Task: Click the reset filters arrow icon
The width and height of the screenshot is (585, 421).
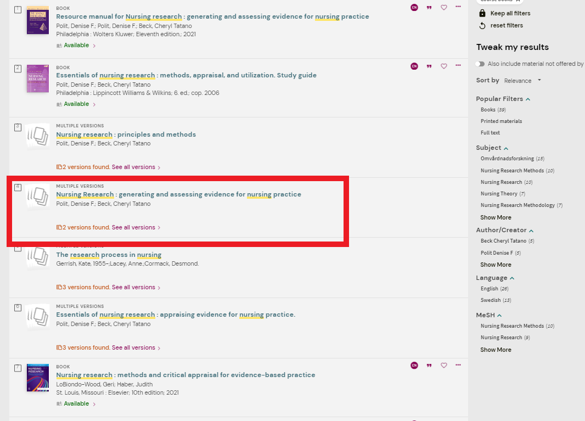Action: pos(482,25)
